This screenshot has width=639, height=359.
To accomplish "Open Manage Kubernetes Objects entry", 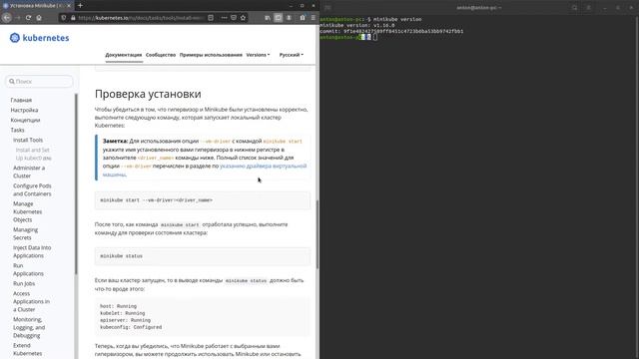I will (x=27, y=211).
